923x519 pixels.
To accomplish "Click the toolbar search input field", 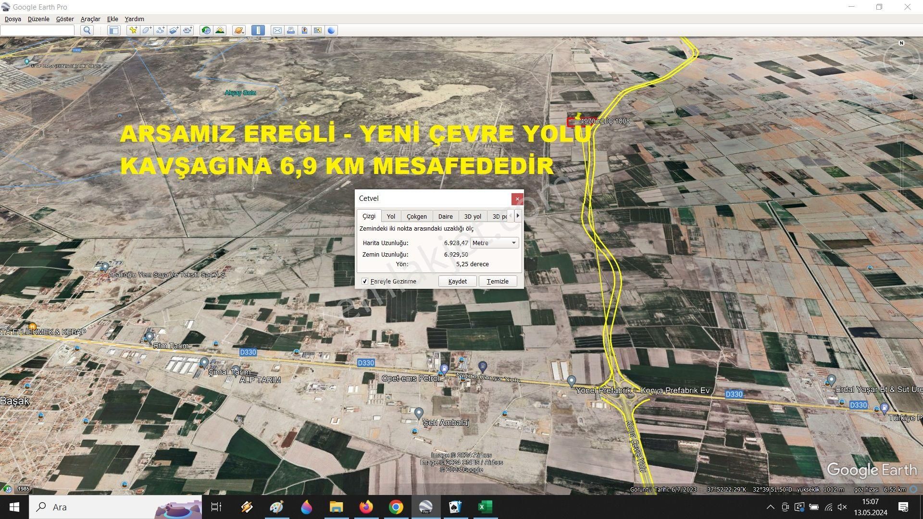I will (x=37, y=30).
